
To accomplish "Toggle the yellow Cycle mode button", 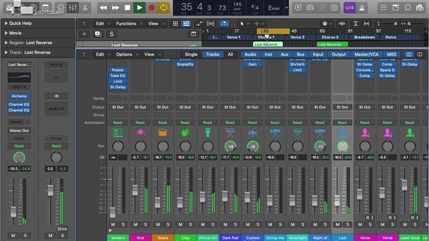I will [x=164, y=7].
